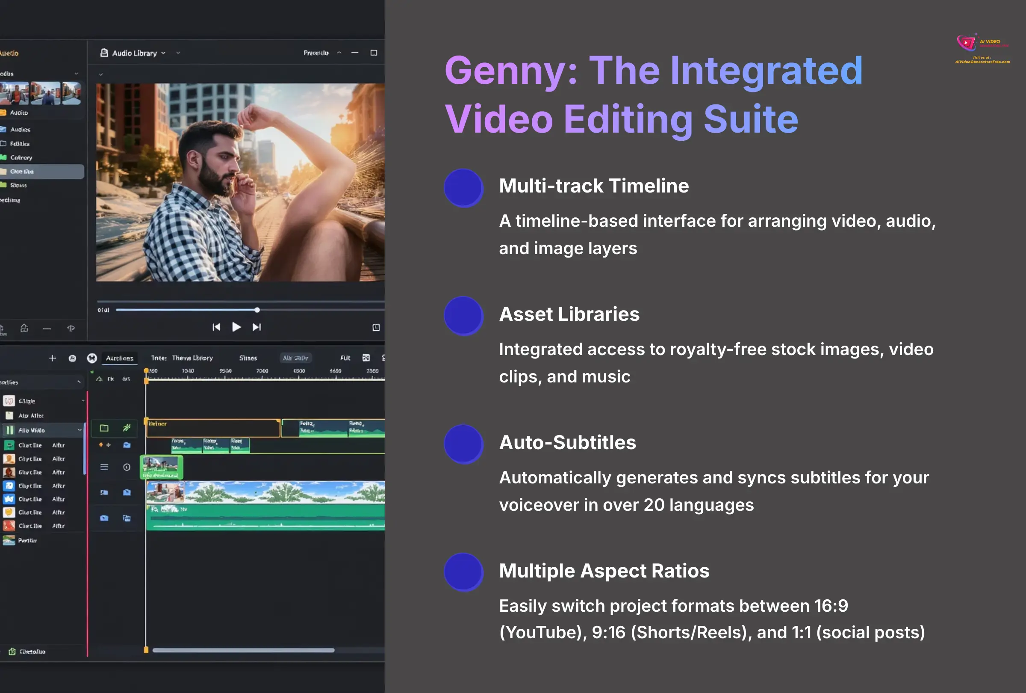Click the playback progress slider handle
The width and height of the screenshot is (1026, 693).
[x=257, y=310]
